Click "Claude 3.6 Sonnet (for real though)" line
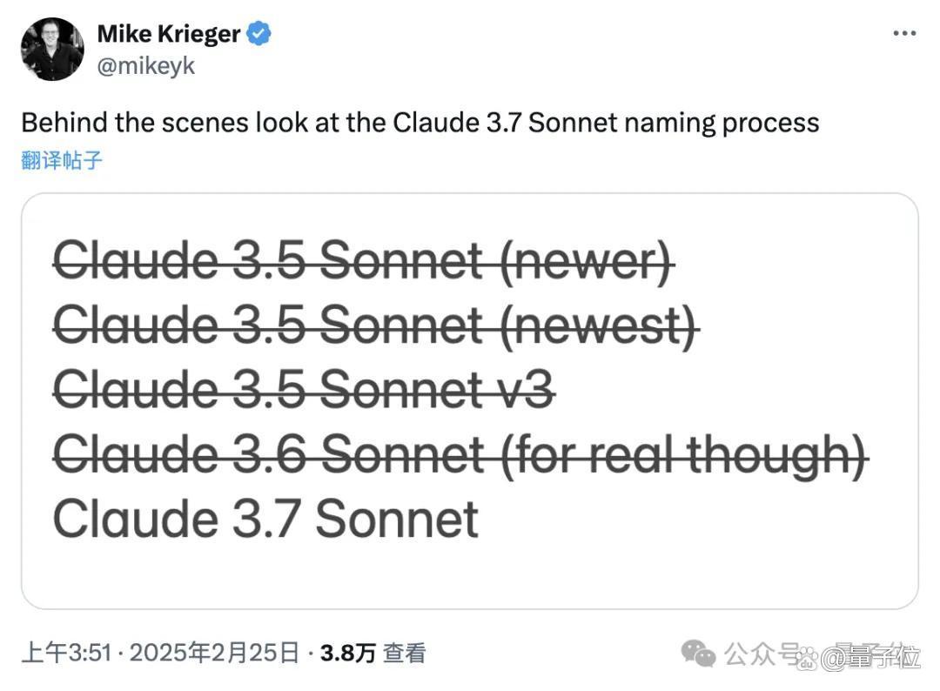The height and width of the screenshot is (691, 940). pyautogui.click(x=460, y=453)
